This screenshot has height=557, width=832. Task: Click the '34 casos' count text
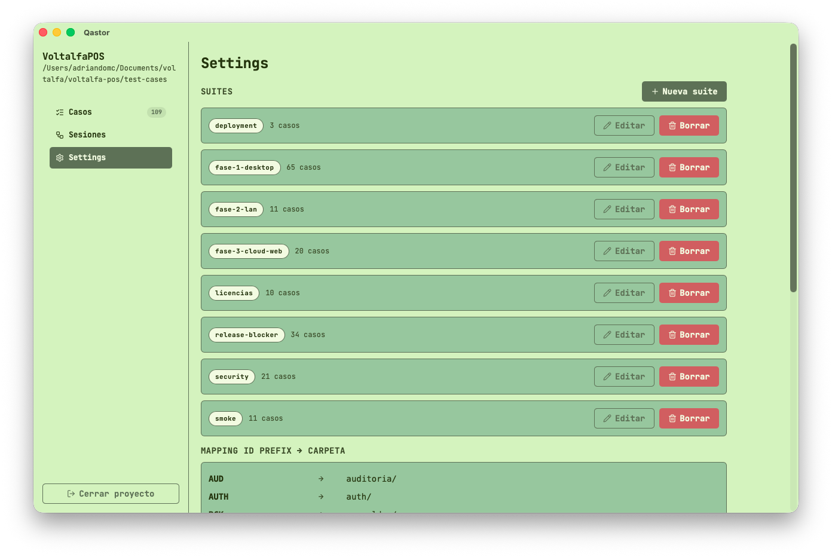(308, 335)
